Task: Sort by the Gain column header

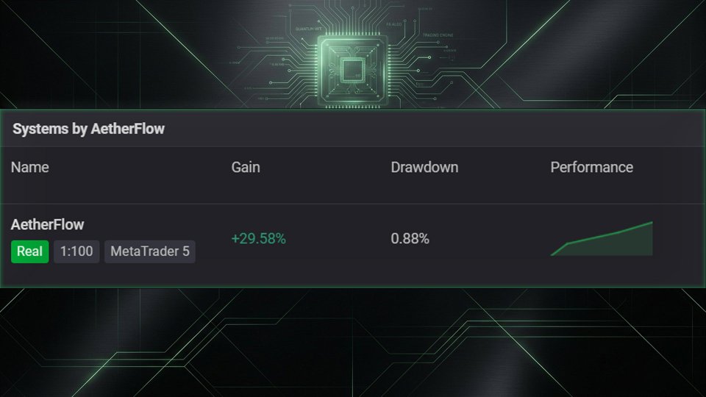Action: [x=246, y=168]
